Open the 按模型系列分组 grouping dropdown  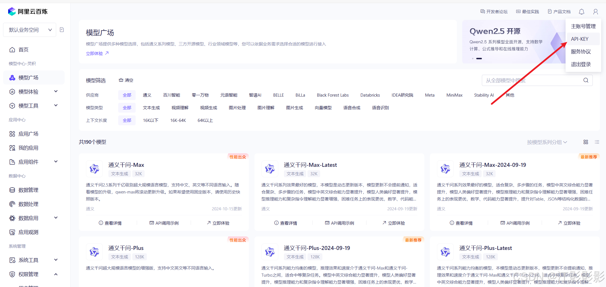(x=547, y=142)
